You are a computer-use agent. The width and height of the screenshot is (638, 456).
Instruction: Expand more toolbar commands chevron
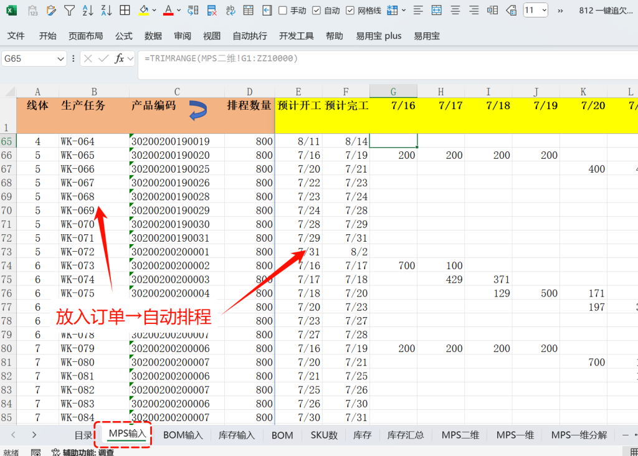tap(560, 11)
